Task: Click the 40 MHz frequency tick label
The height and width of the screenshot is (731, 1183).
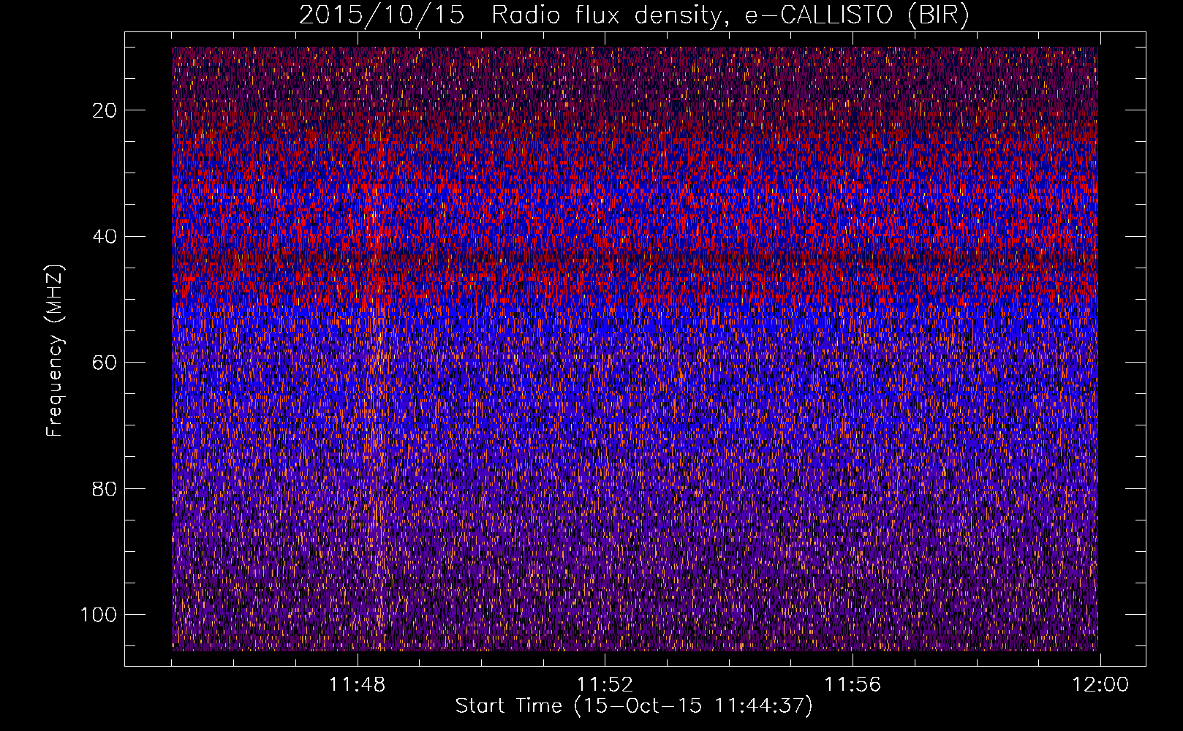Action: pyautogui.click(x=105, y=237)
